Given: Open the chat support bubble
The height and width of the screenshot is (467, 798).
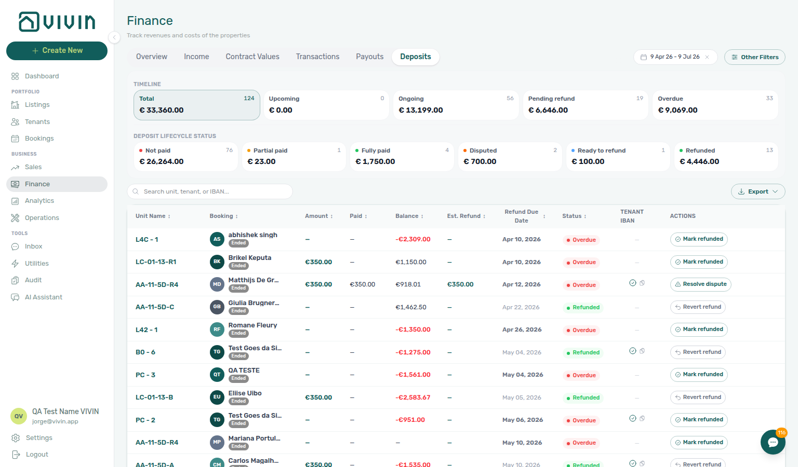Looking at the screenshot, I should click(773, 442).
